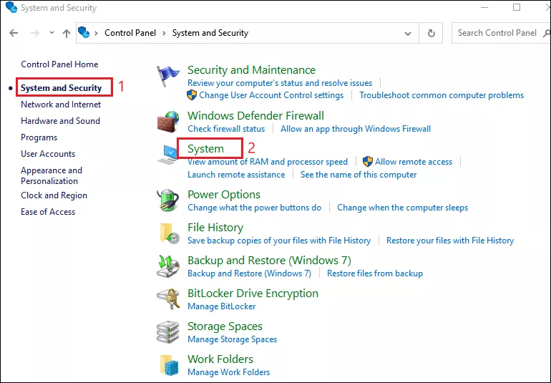Click the Power Options battery icon
Image resolution: width=551 pixels, height=383 pixels.
click(x=167, y=200)
